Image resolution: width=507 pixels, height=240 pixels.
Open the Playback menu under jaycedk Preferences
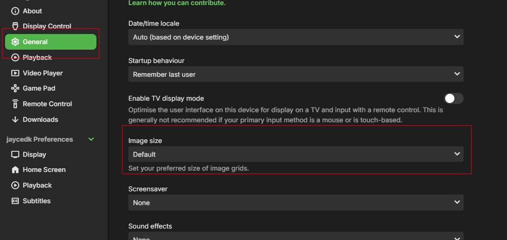(37, 185)
